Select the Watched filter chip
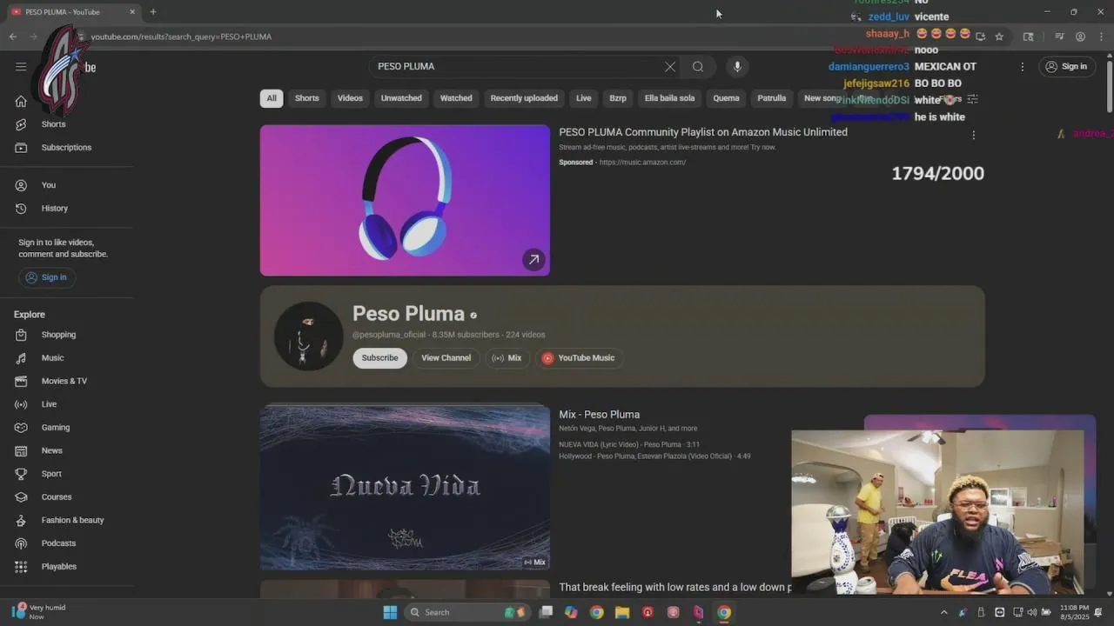This screenshot has width=1114, height=626. (x=456, y=98)
